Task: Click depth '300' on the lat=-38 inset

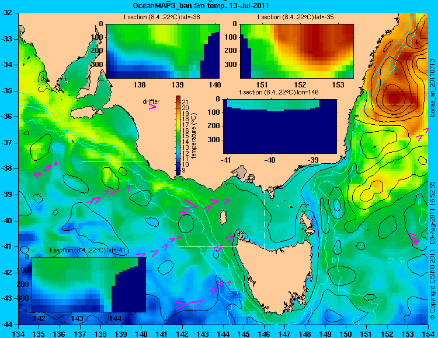Action: point(97,65)
